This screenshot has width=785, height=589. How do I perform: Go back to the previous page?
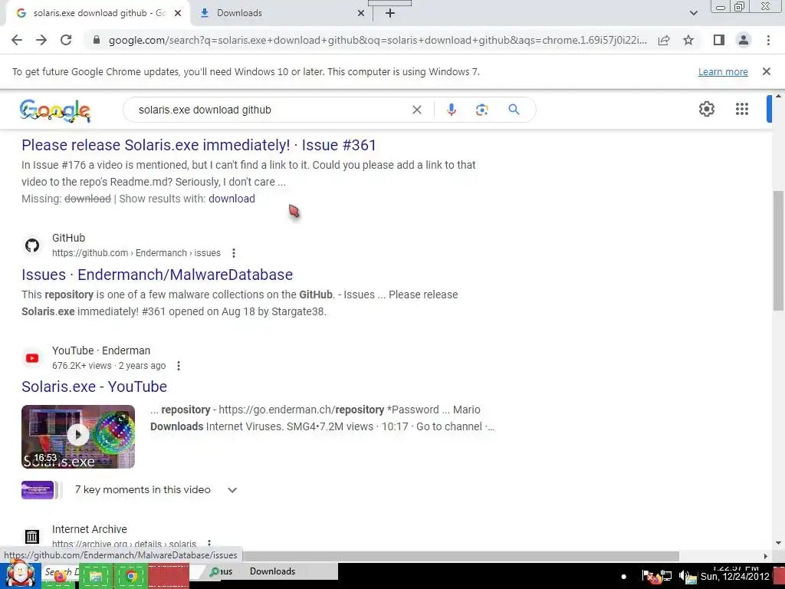click(17, 40)
